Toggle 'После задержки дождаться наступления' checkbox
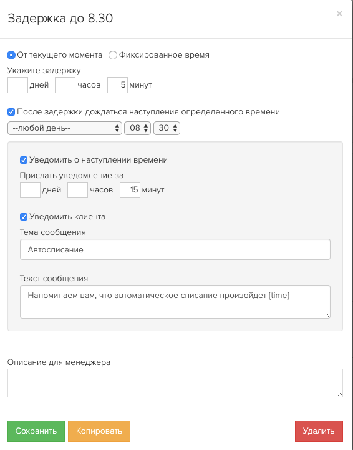Image resolution: width=353 pixels, height=450 pixels. pyautogui.click(x=11, y=112)
